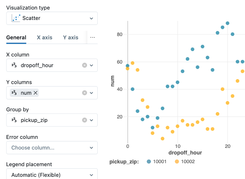
Task: Clear the X column using its clear icon
Action: coord(85,65)
